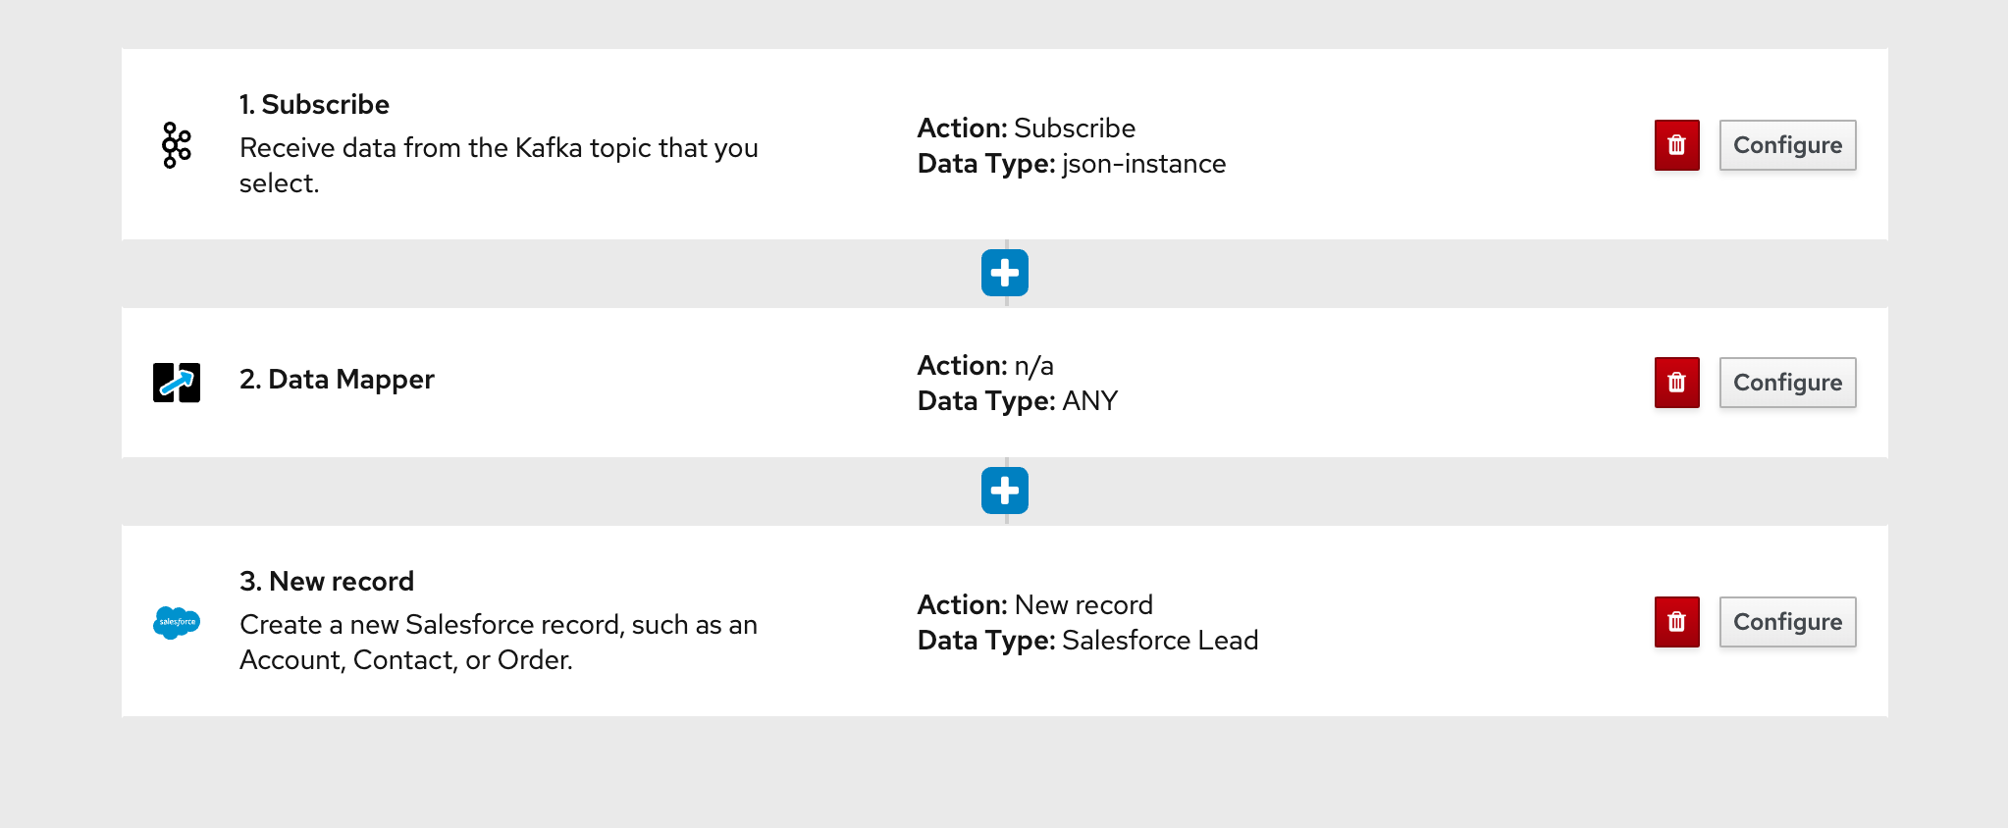Click the "Data Type: json-instance" label
Image resolution: width=2008 pixels, height=828 pixels.
pyautogui.click(x=1071, y=164)
